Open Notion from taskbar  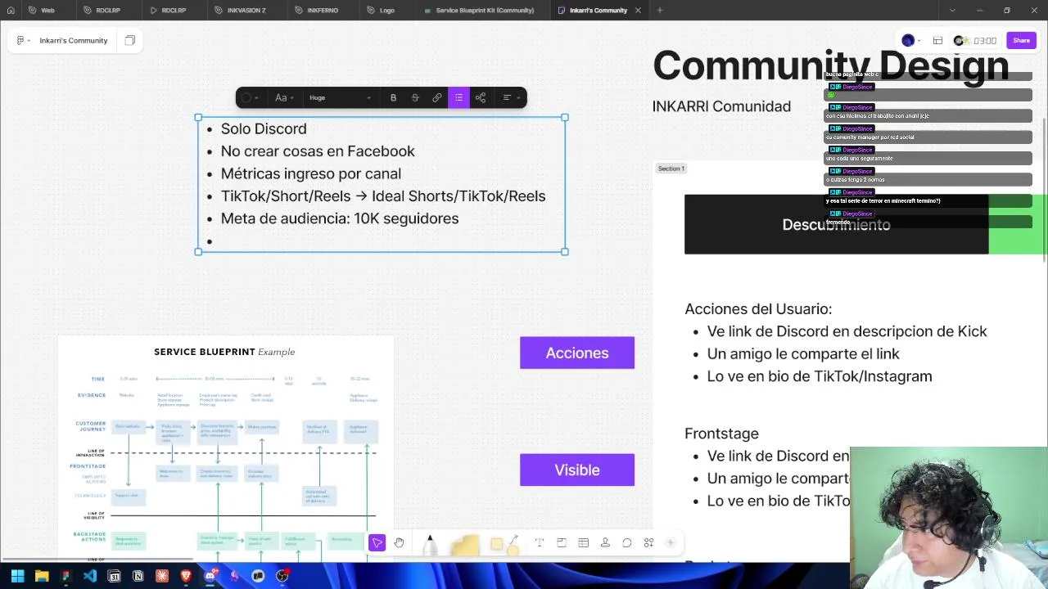click(138, 576)
